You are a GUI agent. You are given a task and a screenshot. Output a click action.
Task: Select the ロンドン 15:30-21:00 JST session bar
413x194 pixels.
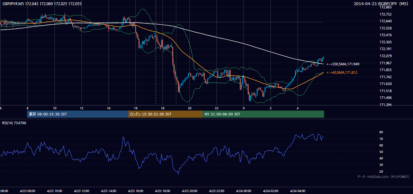(165, 114)
